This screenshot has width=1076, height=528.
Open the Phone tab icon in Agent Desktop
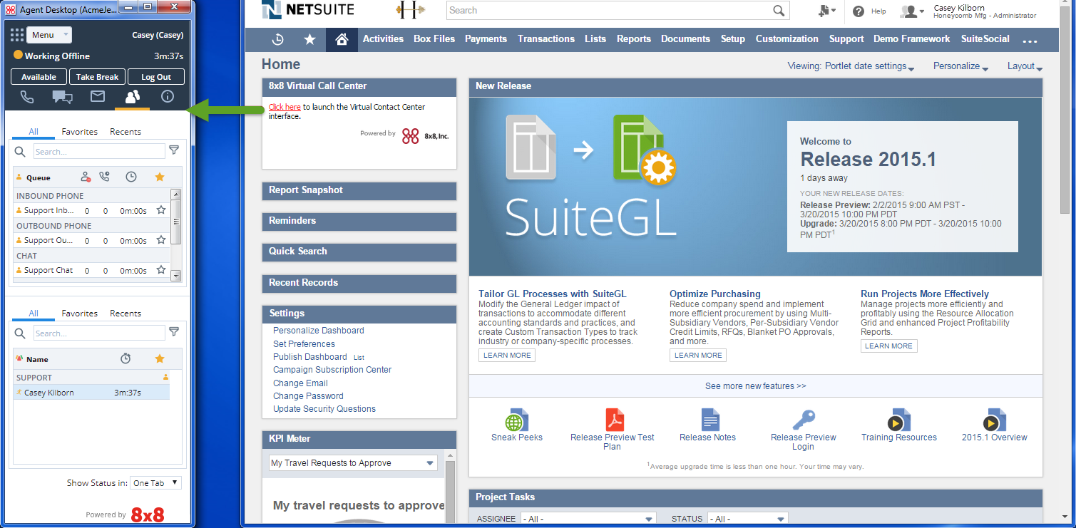click(x=27, y=97)
